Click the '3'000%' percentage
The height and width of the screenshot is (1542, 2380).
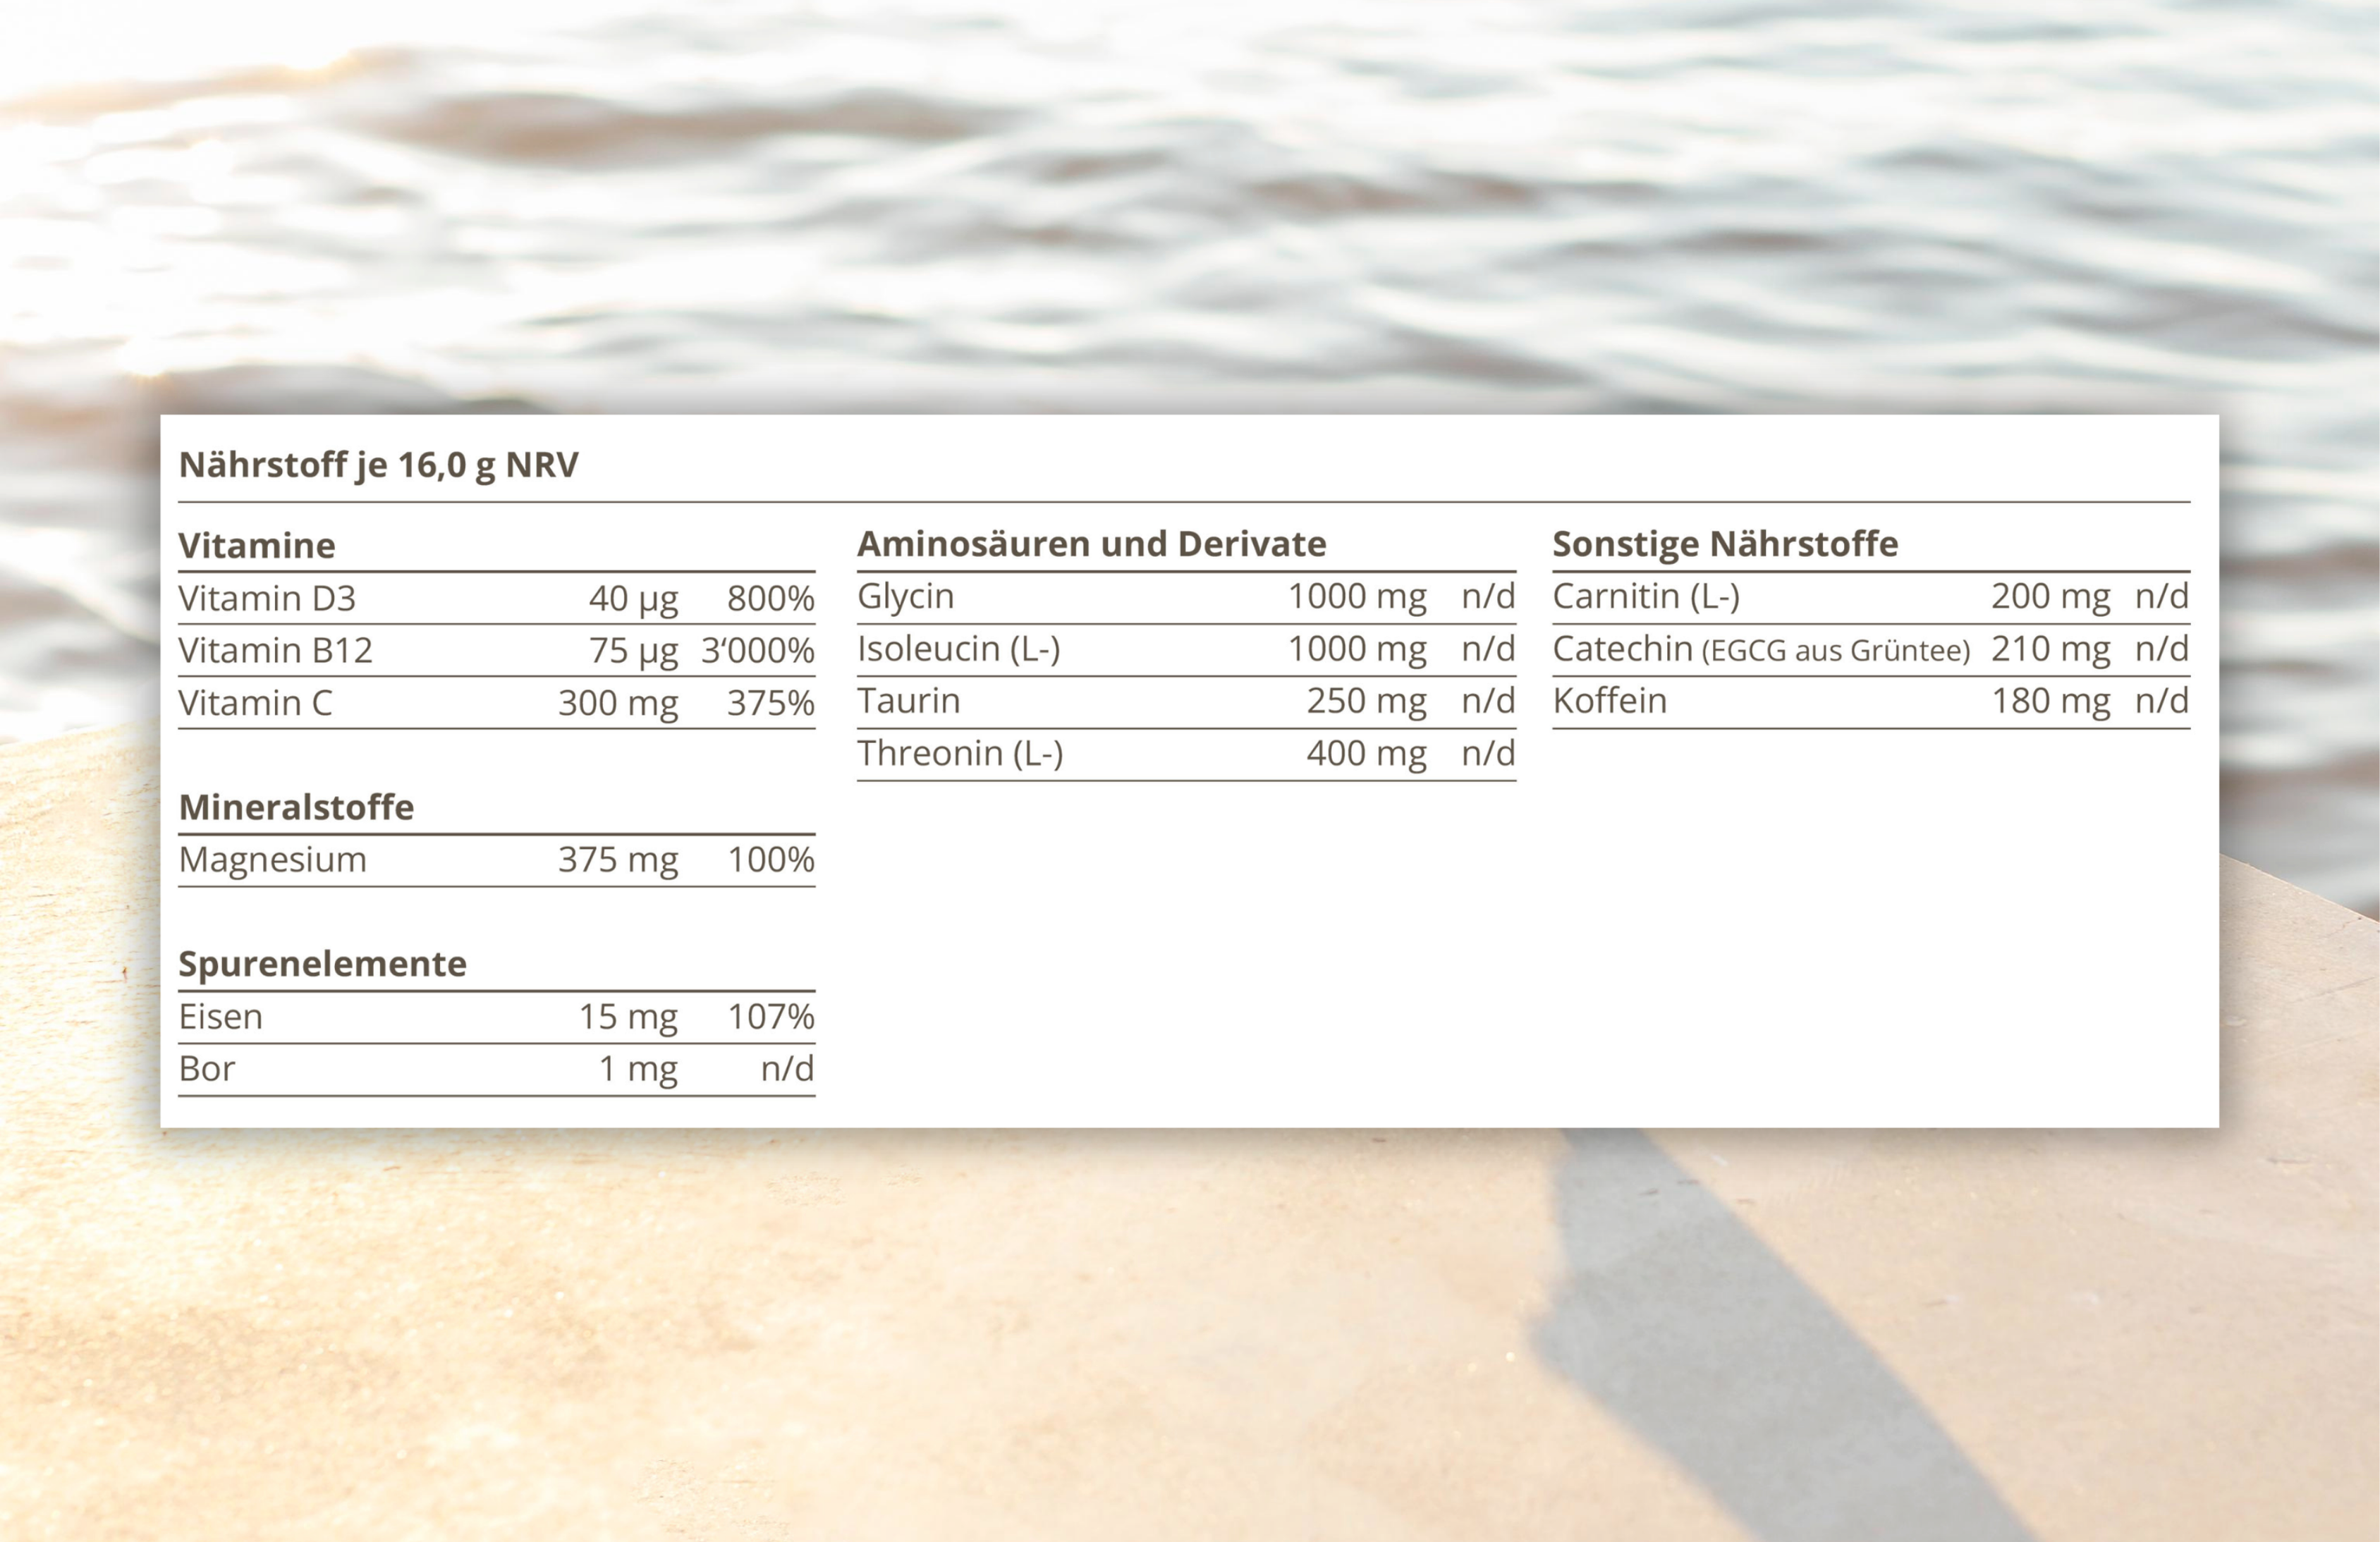click(758, 651)
